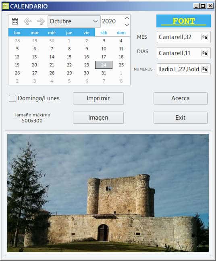Toggle the Domingo/Lunes checkbox

click(x=12, y=98)
